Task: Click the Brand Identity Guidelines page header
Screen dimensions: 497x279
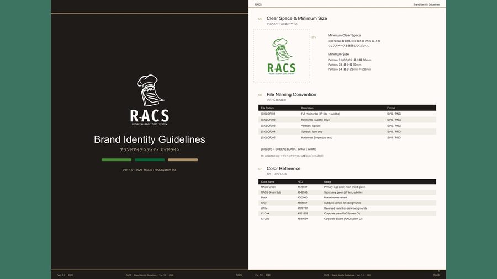Action: pyautogui.click(x=426, y=4)
